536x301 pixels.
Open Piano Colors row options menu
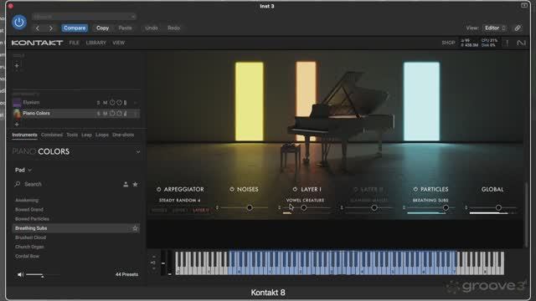click(x=136, y=114)
